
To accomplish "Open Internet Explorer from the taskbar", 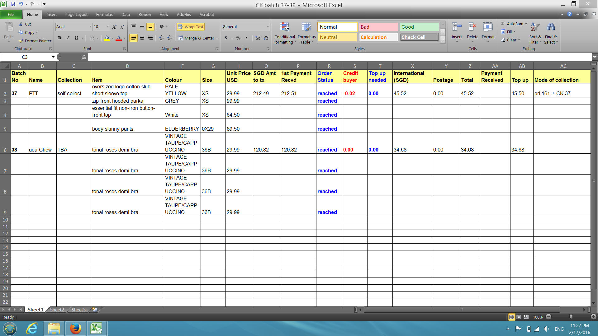I will pos(32,329).
